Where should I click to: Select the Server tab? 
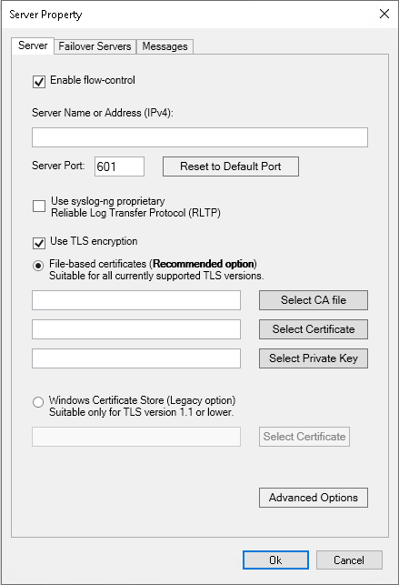pyautogui.click(x=33, y=45)
